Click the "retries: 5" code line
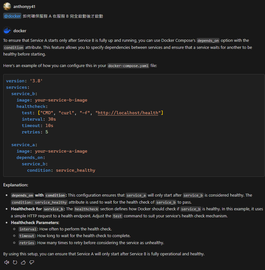Image resolution: width=265 pixels, height=270 pixels. (35, 132)
